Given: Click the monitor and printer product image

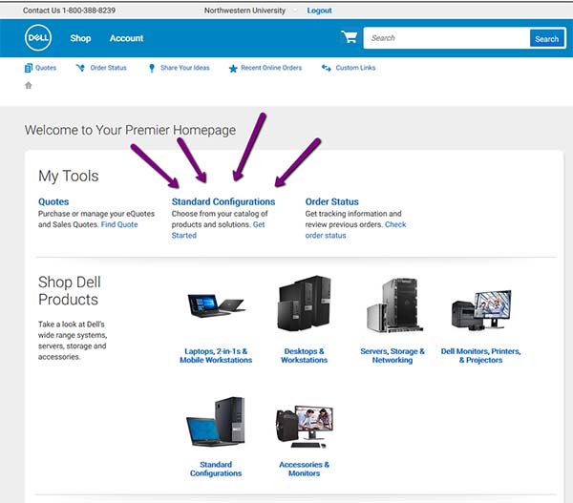Looking at the screenshot, I should (481, 310).
